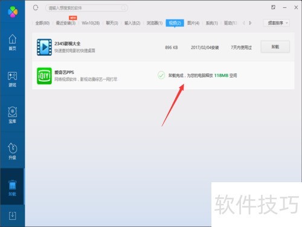The width and height of the screenshot is (302, 227).
Task: Click the 7天内使用过 usage text
Action: point(241,48)
